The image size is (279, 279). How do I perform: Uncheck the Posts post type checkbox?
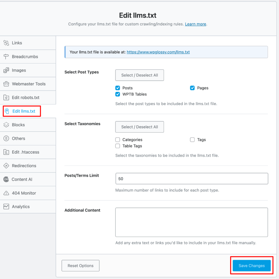click(118, 88)
